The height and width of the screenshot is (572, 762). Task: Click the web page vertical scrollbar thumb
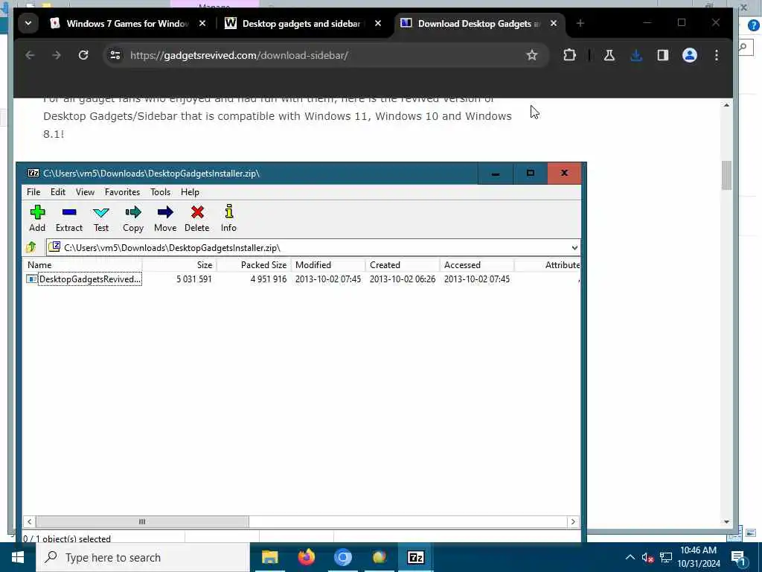pyautogui.click(x=726, y=175)
